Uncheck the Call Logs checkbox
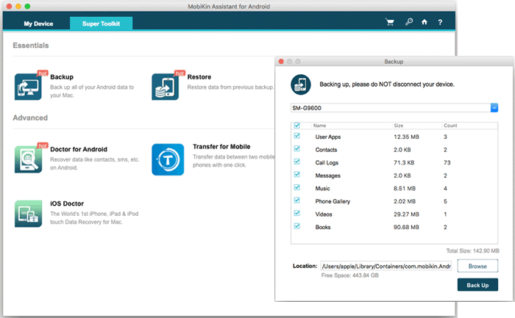Viewport: 515px width, 318px height. [x=297, y=162]
